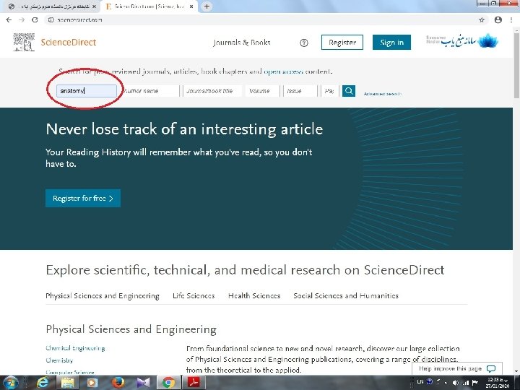The height and width of the screenshot is (390, 520).
Task: Open the Life Sciences tab
Action: click(194, 296)
